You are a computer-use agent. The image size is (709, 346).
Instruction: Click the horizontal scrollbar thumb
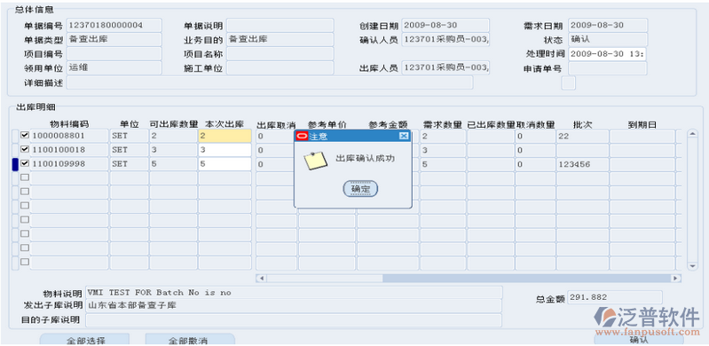(x=526, y=279)
